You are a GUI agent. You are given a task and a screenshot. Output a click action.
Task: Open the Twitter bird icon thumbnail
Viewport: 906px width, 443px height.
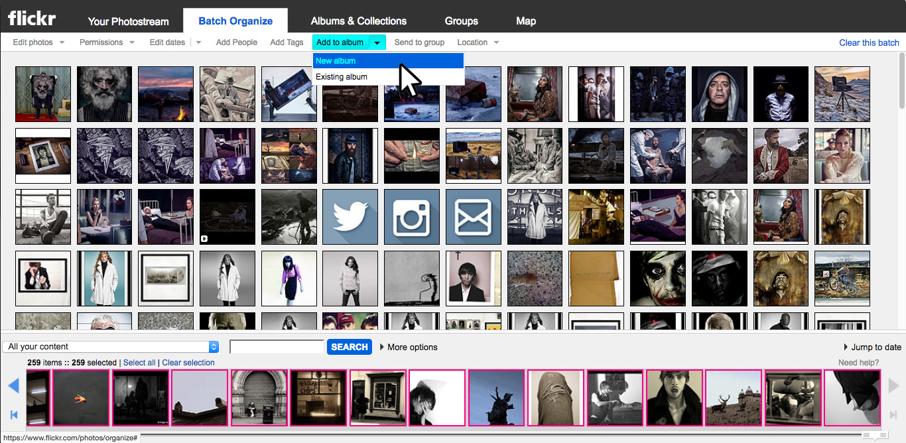pos(350,217)
